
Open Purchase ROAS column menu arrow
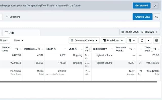pos(134,49)
